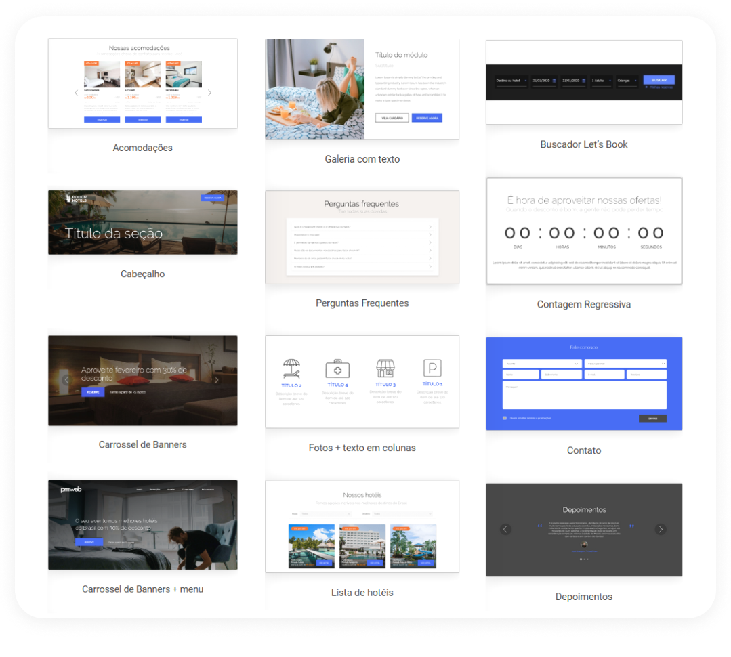Click dark send button in Contato preview

652,419
